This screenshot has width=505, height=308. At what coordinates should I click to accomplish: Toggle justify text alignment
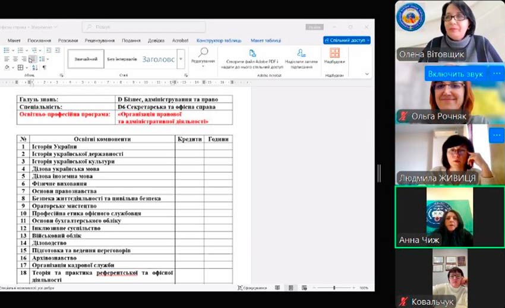tap(33, 59)
